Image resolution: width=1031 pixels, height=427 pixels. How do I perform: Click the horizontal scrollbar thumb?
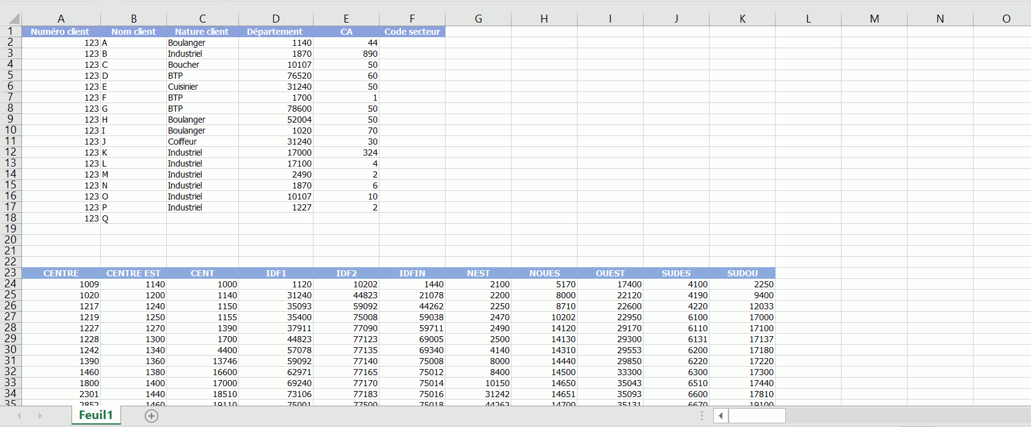point(757,416)
